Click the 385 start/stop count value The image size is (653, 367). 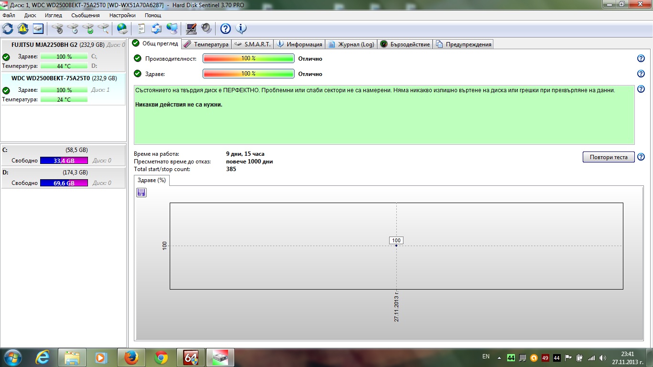click(x=231, y=169)
